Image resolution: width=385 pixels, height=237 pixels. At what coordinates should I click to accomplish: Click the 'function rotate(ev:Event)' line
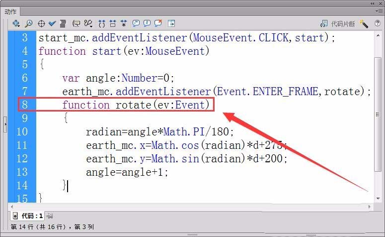[x=136, y=105]
